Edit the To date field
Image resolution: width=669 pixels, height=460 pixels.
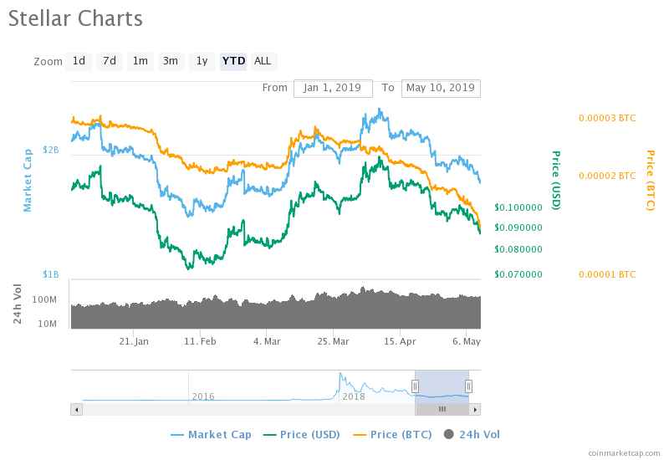click(x=441, y=88)
